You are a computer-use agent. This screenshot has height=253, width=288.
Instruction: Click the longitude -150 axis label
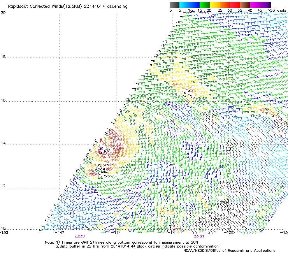pos(4,233)
